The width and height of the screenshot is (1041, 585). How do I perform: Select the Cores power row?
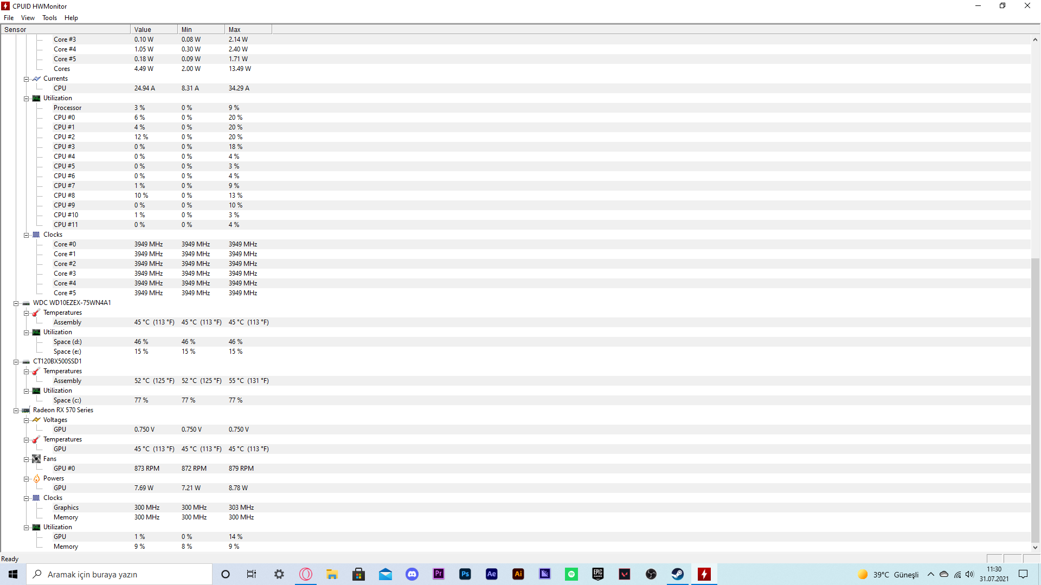(x=515, y=69)
